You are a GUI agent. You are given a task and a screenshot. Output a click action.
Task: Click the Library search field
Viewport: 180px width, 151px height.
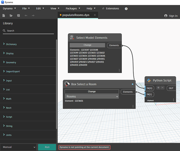pos(28,31)
